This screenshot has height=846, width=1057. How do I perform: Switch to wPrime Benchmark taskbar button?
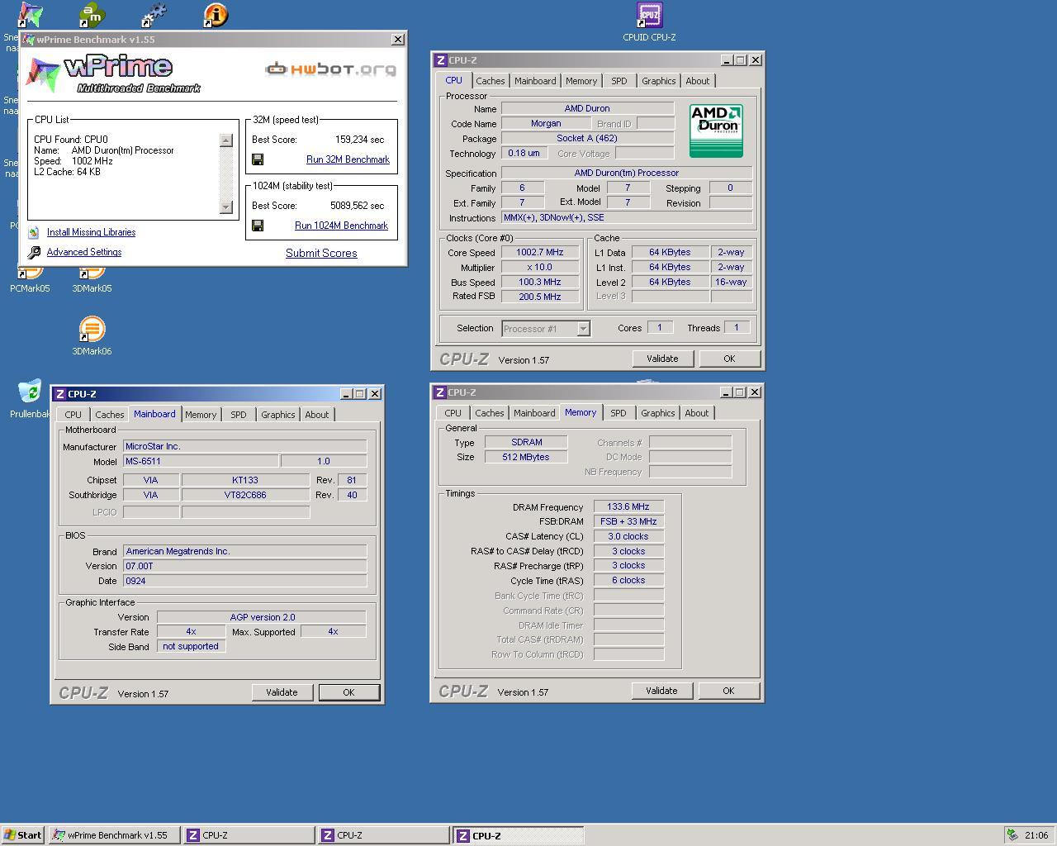[x=114, y=835]
